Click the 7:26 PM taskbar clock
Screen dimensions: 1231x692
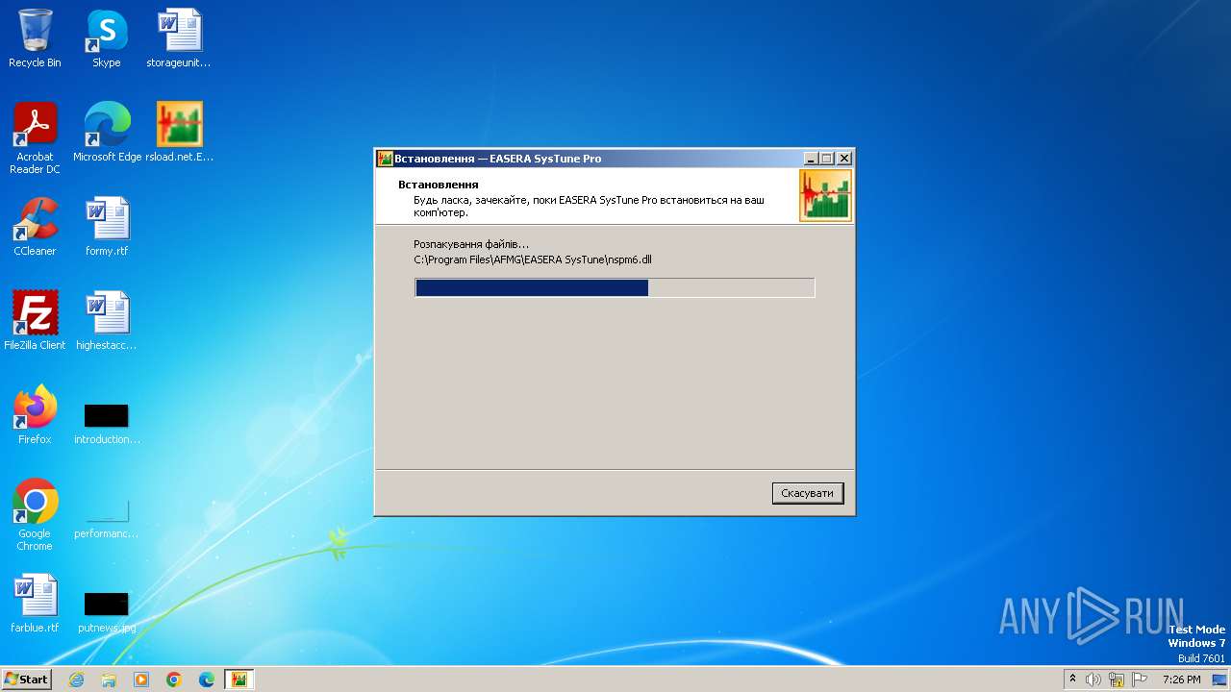point(1181,680)
